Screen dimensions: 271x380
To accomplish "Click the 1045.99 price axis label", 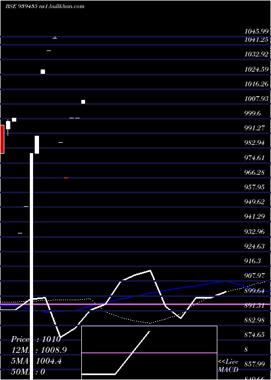I will tap(256, 31).
